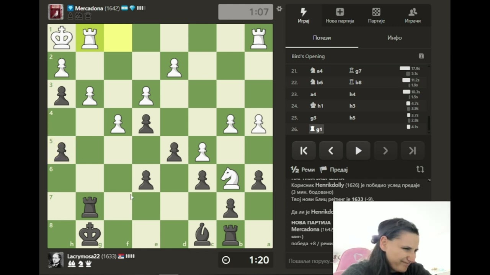Play through the moves automatically
The image size is (490, 275).
[x=358, y=151]
